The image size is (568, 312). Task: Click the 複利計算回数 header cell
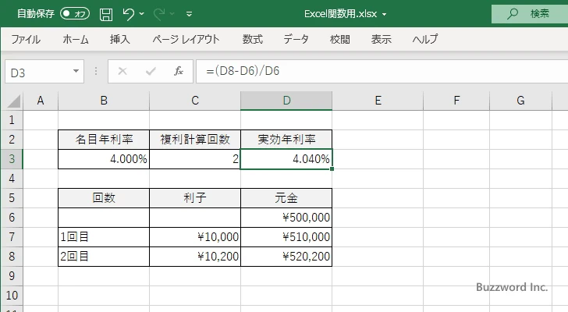point(195,140)
